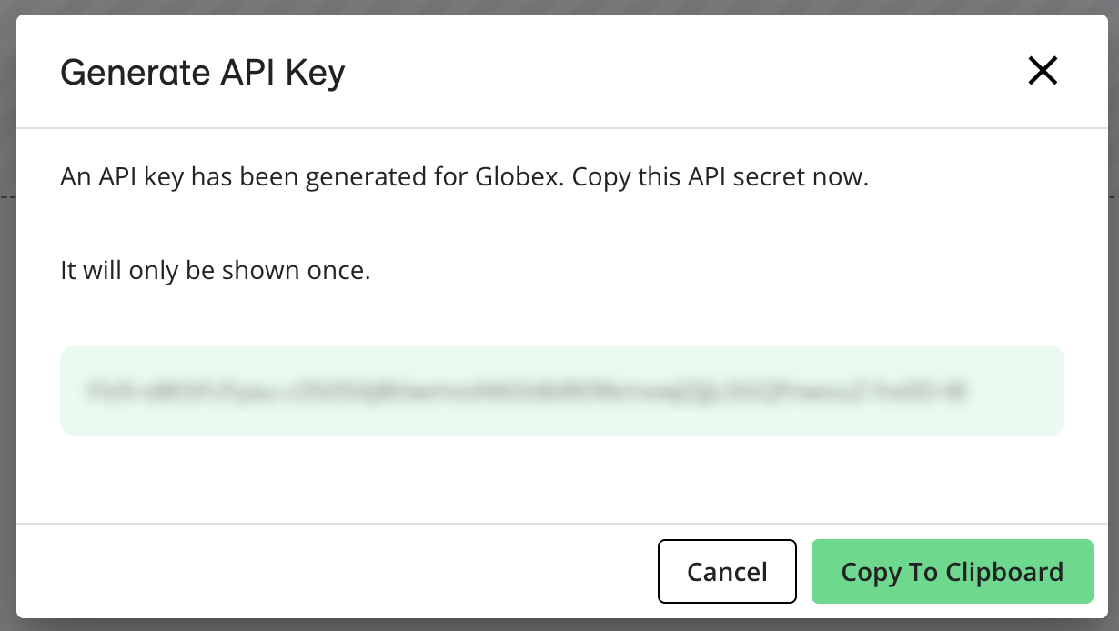Click the "It will only be shown once" notice

click(x=215, y=271)
